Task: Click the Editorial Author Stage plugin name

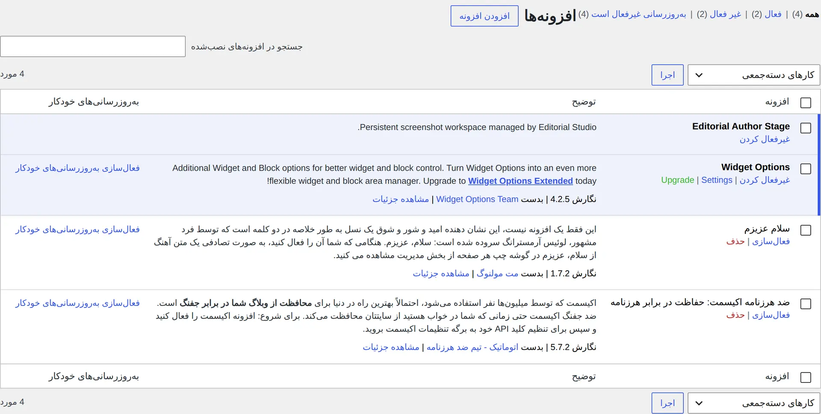Action: point(741,126)
